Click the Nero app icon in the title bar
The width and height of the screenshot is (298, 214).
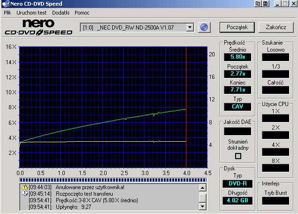[x=6, y=4]
